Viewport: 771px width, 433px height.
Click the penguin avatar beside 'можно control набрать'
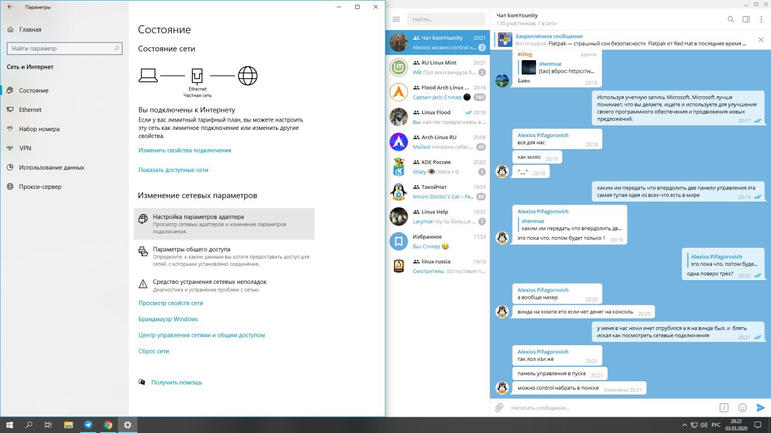click(x=502, y=388)
